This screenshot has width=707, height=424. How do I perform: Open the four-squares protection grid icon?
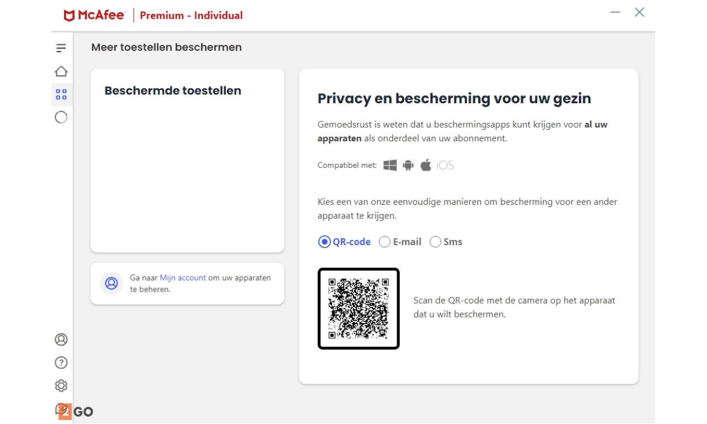pyautogui.click(x=61, y=94)
